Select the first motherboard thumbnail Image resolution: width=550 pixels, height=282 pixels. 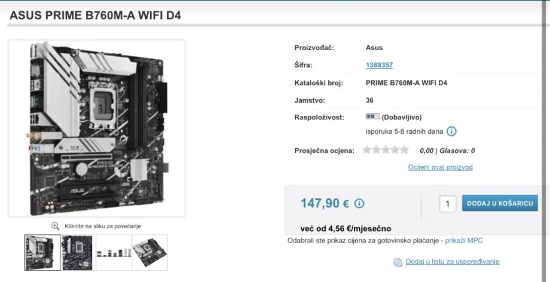[x=42, y=253]
